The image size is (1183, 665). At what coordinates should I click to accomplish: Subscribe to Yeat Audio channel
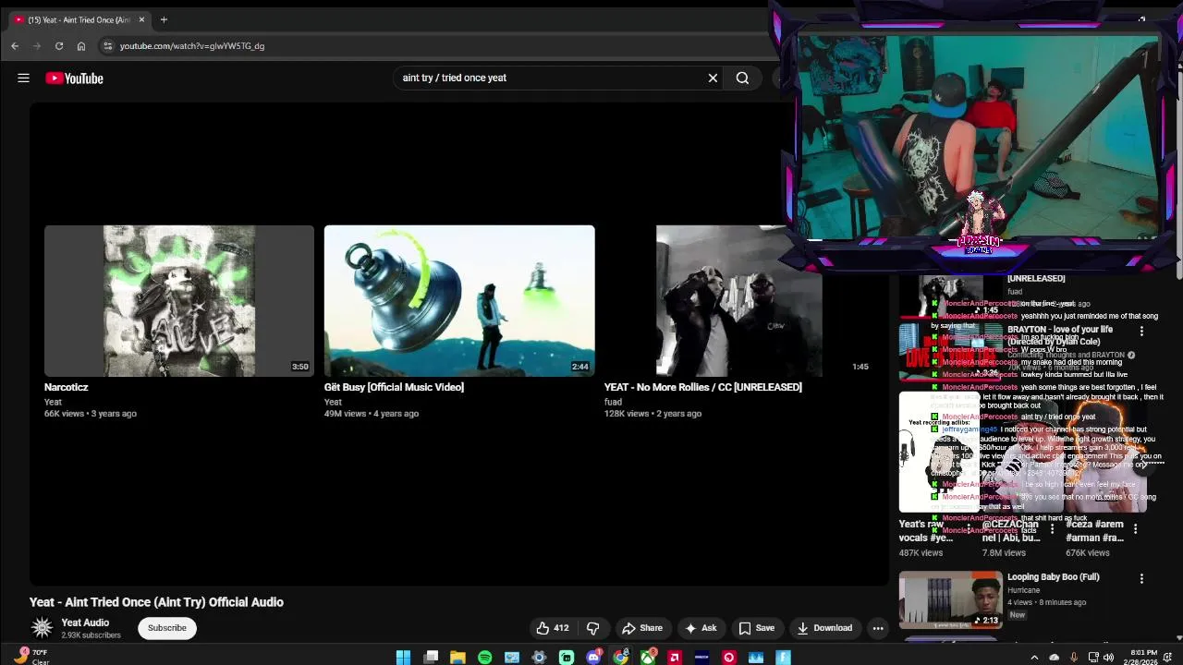point(167,628)
